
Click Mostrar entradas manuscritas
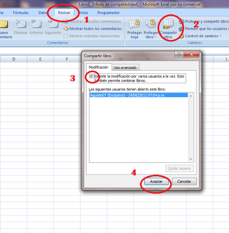[92, 36]
